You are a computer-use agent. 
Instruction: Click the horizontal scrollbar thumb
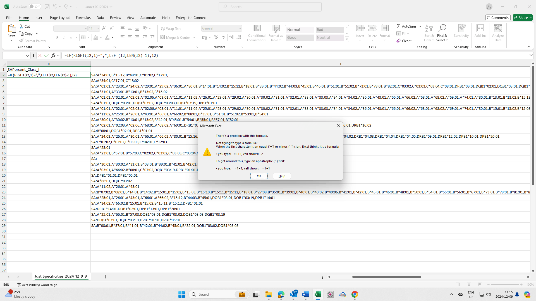pyautogui.click(x=386, y=277)
